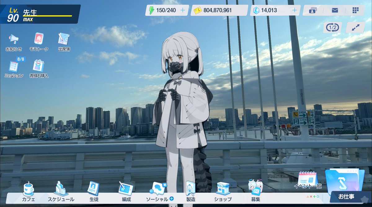The height and width of the screenshot is (207, 372).
Task: Hide the lobby UI with expand arrows
Action: click(355, 28)
